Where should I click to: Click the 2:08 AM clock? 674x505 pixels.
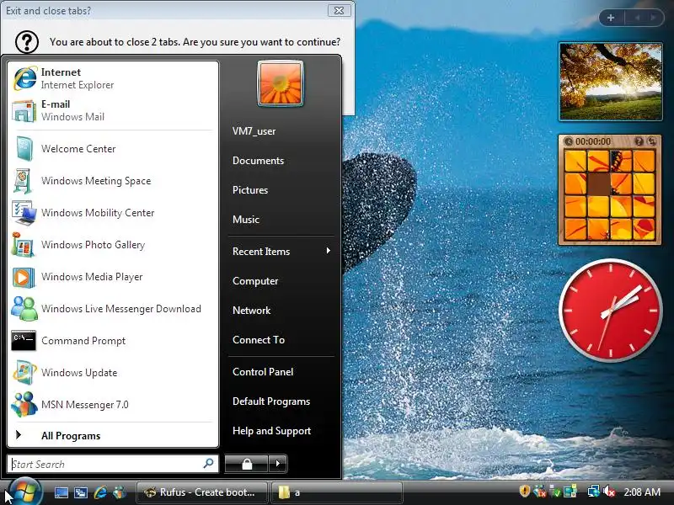click(642, 492)
